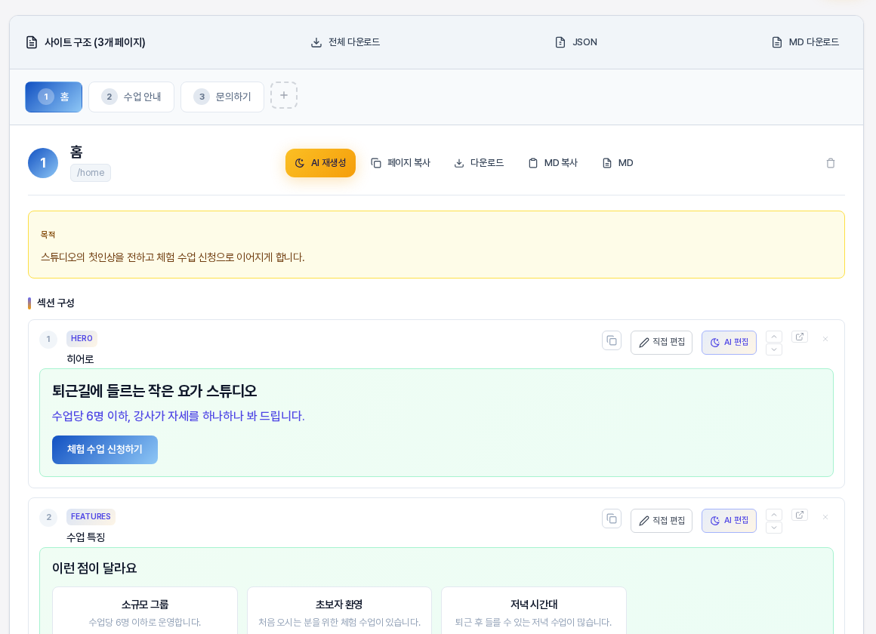
Task: Duplicate the FEATURES section with copy icon
Action: (x=612, y=519)
